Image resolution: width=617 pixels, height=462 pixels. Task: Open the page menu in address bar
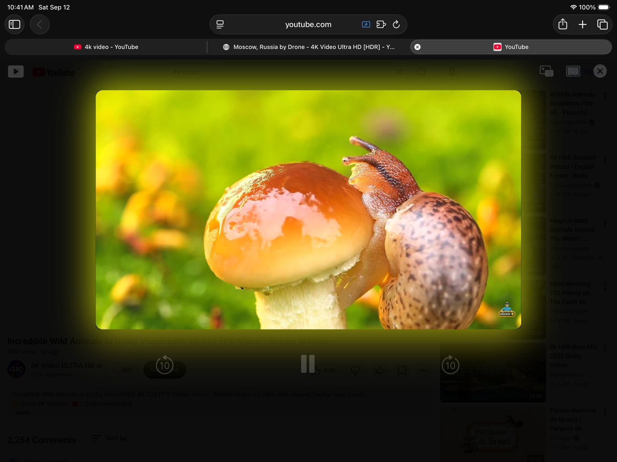coord(220,25)
